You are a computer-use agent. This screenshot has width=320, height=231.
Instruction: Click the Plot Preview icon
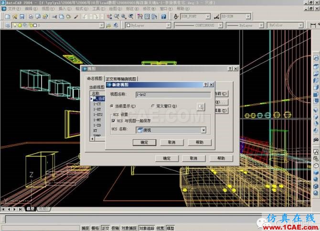point(38,17)
